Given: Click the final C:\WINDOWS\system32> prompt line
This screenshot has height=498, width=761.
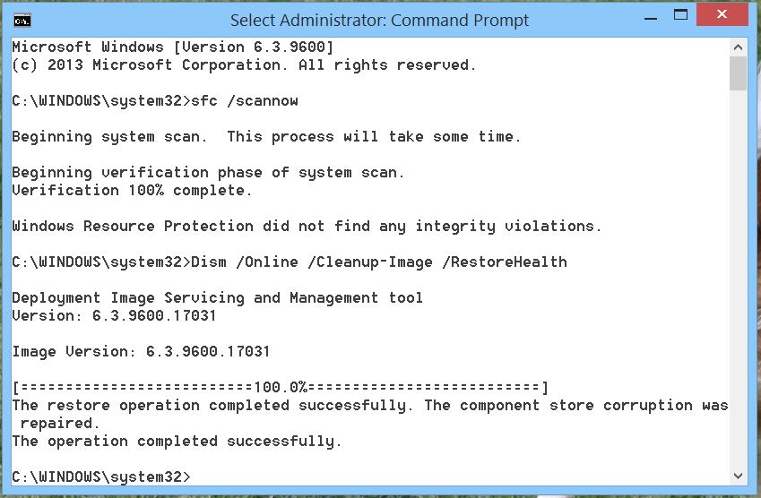Looking at the screenshot, I should click(101, 477).
